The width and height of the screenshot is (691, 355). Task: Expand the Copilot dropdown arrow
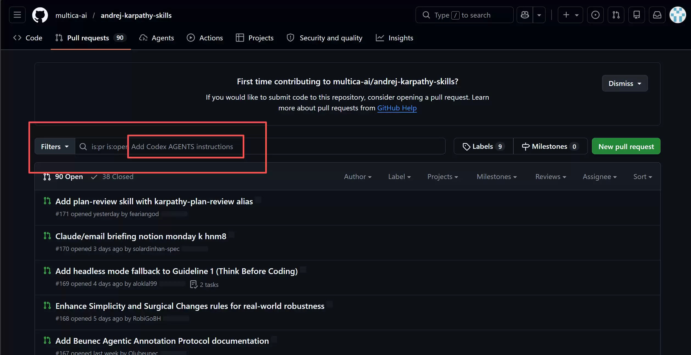(x=539, y=15)
